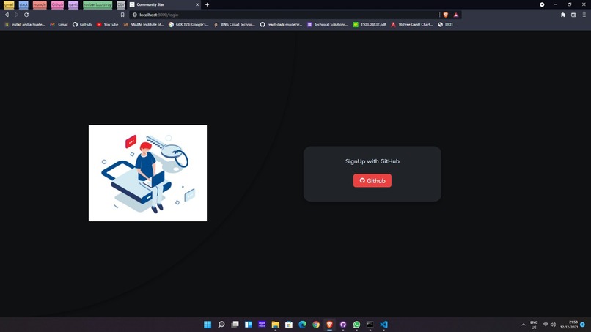
Task: Open the YouTube bookmark
Action: click(x=107, y=24)
